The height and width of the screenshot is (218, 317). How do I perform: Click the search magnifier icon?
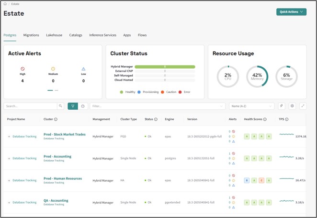[x=60, y=106]
